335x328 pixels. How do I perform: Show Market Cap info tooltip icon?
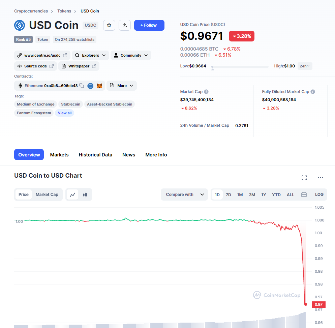pyautogui.click(x=206, y=92)
